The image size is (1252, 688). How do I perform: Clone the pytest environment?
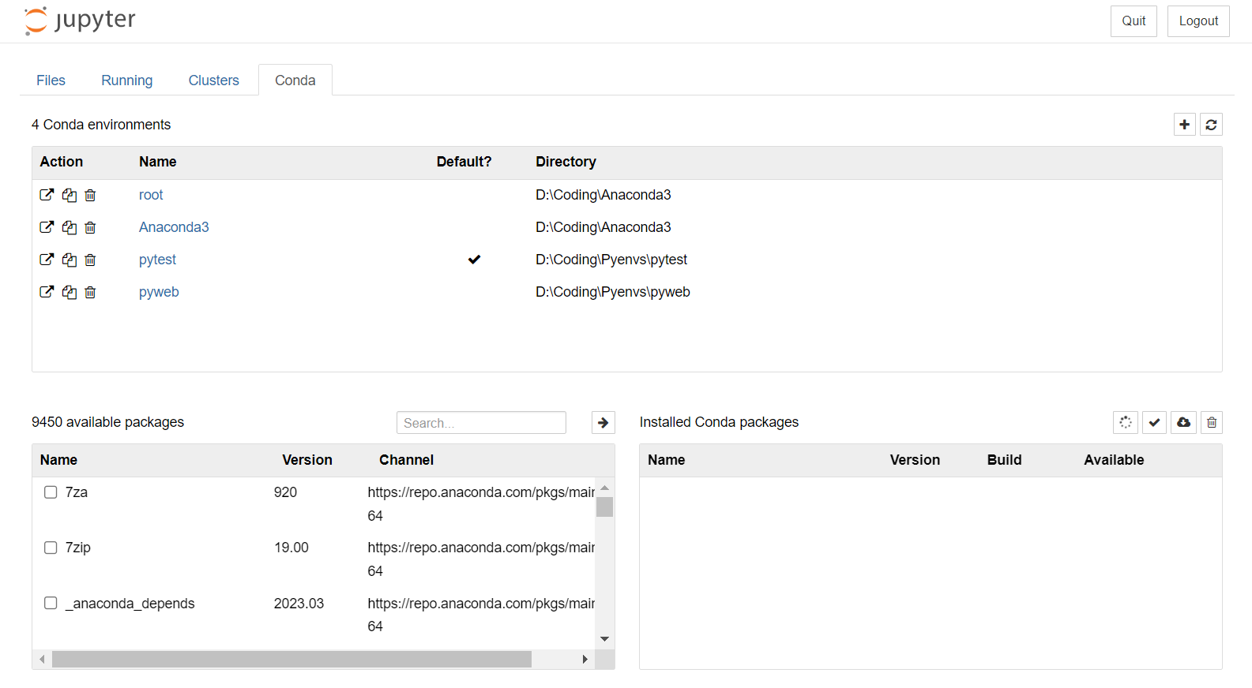point(70,260)
